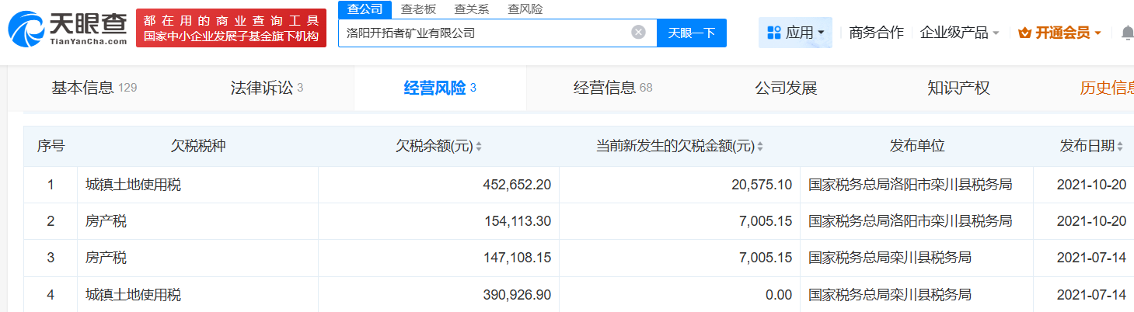Image resolution: width=1134 pixels, height=312 pixels.
Task: Switch to the 查关系 search tab
Action: pyautogui.click(x=472, y=9)
